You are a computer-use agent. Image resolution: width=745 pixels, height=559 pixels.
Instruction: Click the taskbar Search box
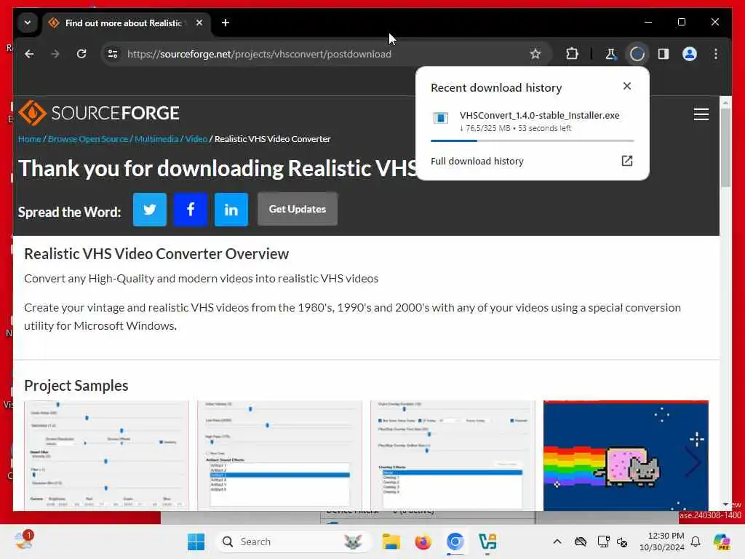294,542
